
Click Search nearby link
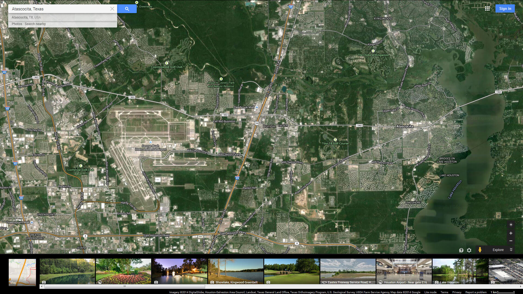35,24
